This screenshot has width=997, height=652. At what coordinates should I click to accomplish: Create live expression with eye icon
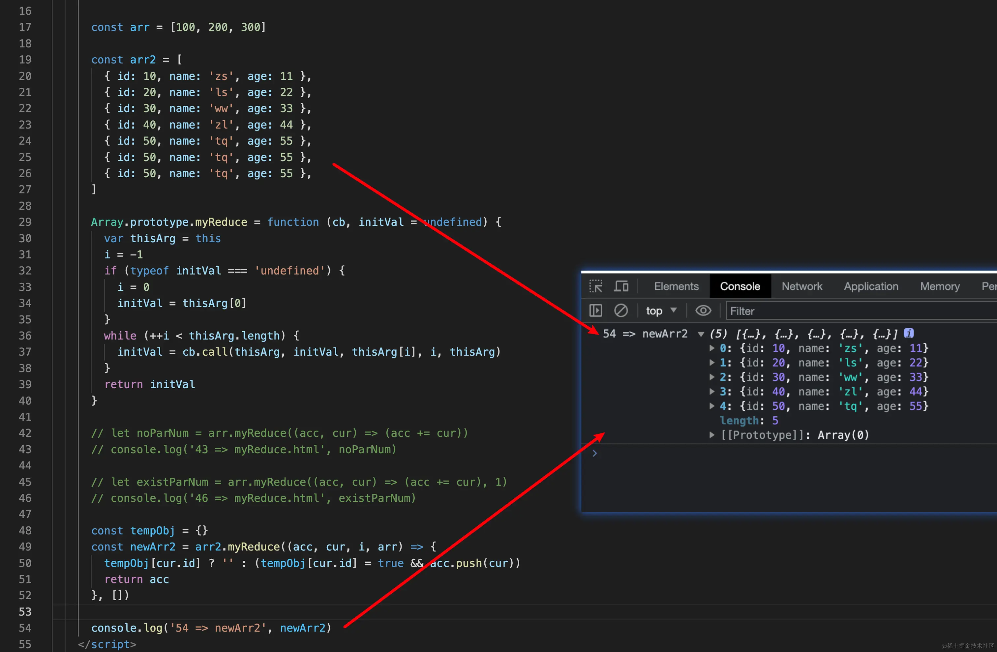(x=703, y=311)
